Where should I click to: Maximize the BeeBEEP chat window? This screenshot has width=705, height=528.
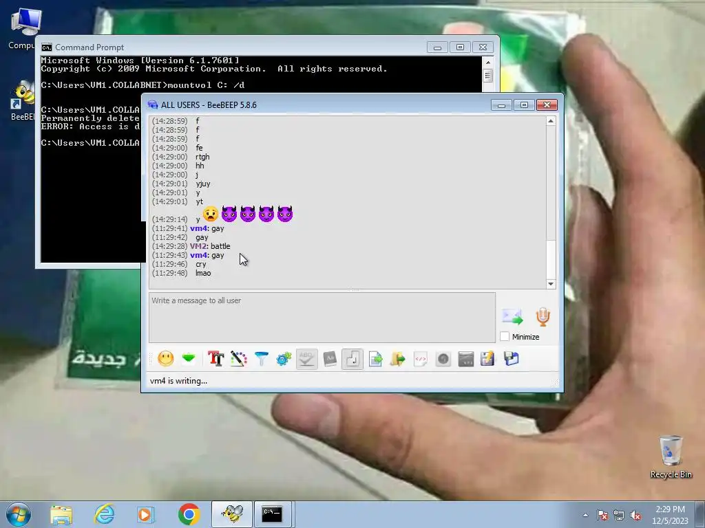click(x=524, y=104)
